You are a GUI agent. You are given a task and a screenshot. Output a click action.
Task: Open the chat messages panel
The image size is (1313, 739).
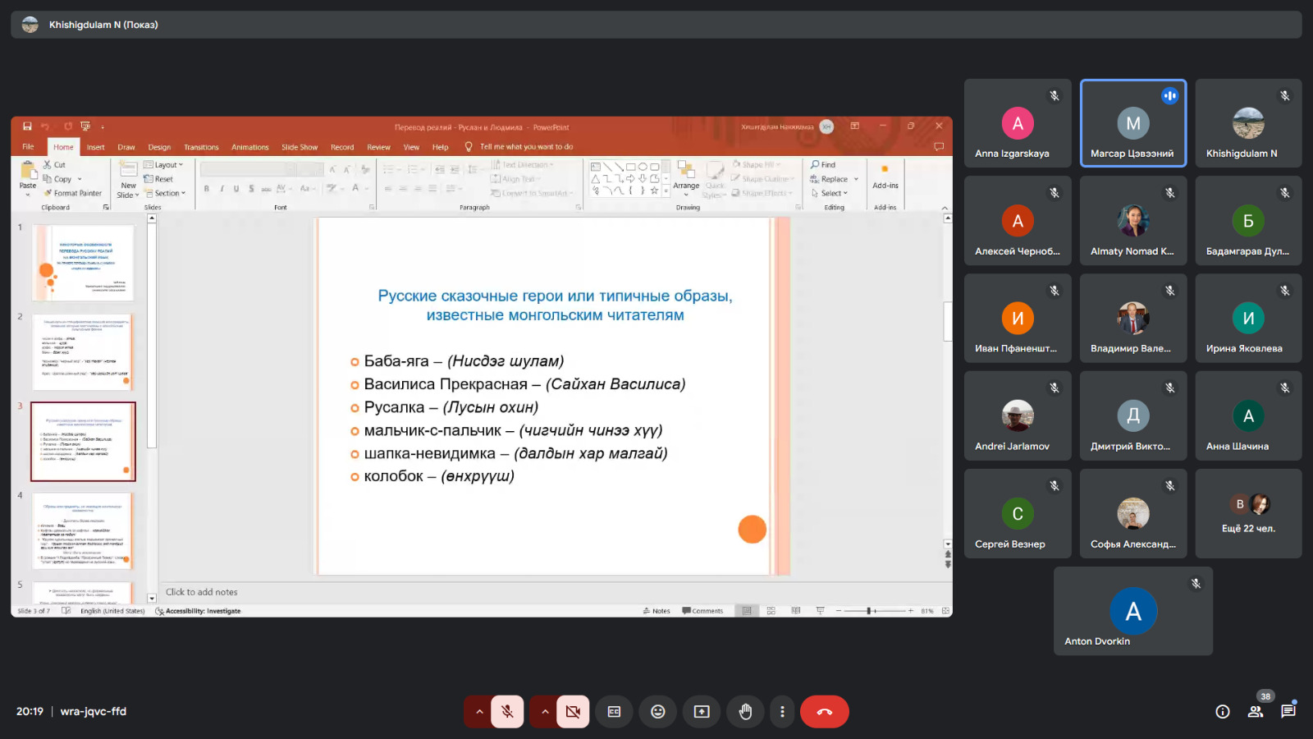click(1288, 712)
